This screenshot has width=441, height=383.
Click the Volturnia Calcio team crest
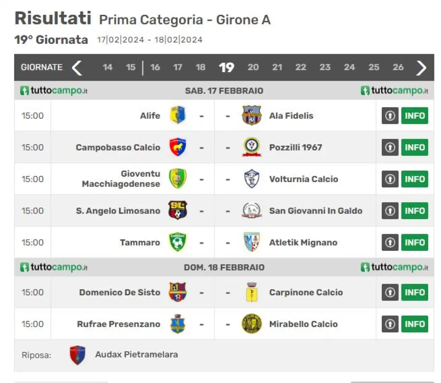[x=252, y=179]
